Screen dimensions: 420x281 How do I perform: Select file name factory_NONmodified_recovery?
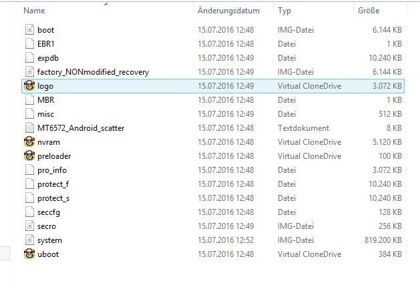pyautogui.click(x=93, y=72)
